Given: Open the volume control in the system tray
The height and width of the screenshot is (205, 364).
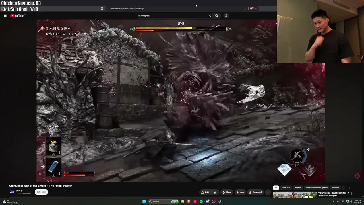Looking at the screenshot, I should click(351, 202).
